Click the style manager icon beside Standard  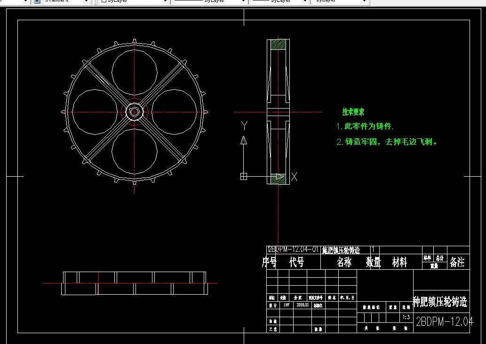[x=37, y=1]
